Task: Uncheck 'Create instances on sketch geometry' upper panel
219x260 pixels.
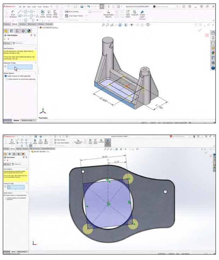Action: (6, 76)
